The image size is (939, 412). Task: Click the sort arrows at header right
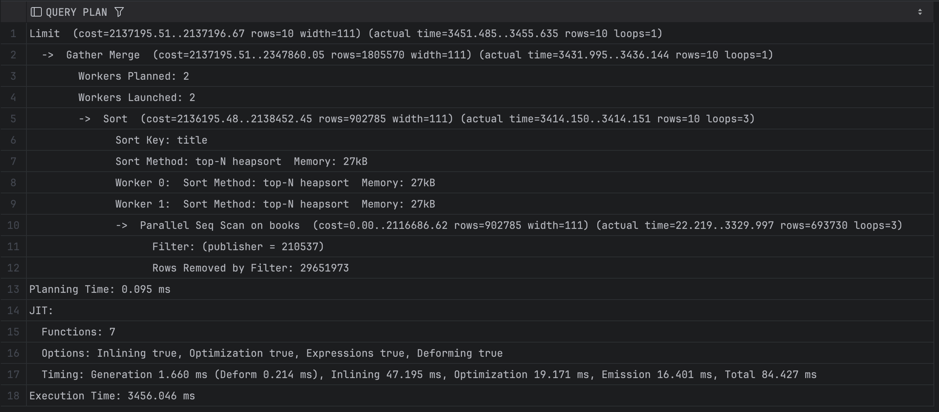[x=920, y=12]
